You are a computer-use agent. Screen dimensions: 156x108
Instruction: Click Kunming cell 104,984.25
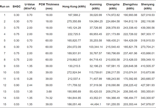[96, 21]
